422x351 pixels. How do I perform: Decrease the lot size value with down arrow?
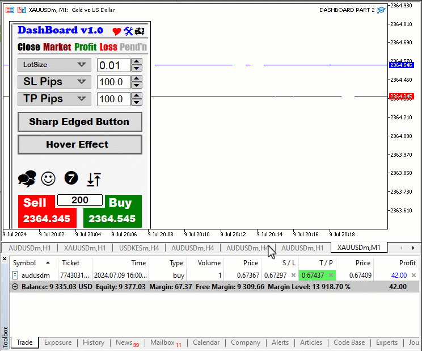click(137, 69)
